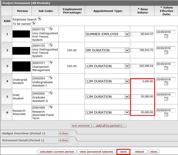Image resolution: width=178 pixels, height=155 pixels.
Task: Open calendar picker for Research Associate row
Action: [166, 115]
